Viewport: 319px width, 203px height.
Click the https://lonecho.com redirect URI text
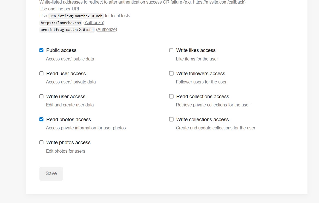(61, 23)
